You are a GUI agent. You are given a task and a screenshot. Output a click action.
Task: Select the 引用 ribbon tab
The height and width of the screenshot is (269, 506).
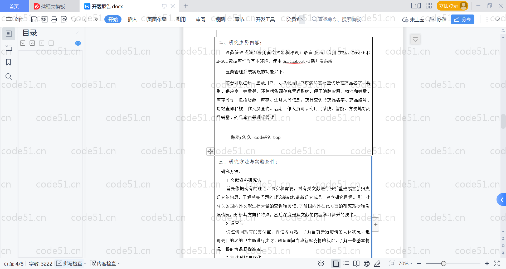pyautogui.click(x=181, y=19)
